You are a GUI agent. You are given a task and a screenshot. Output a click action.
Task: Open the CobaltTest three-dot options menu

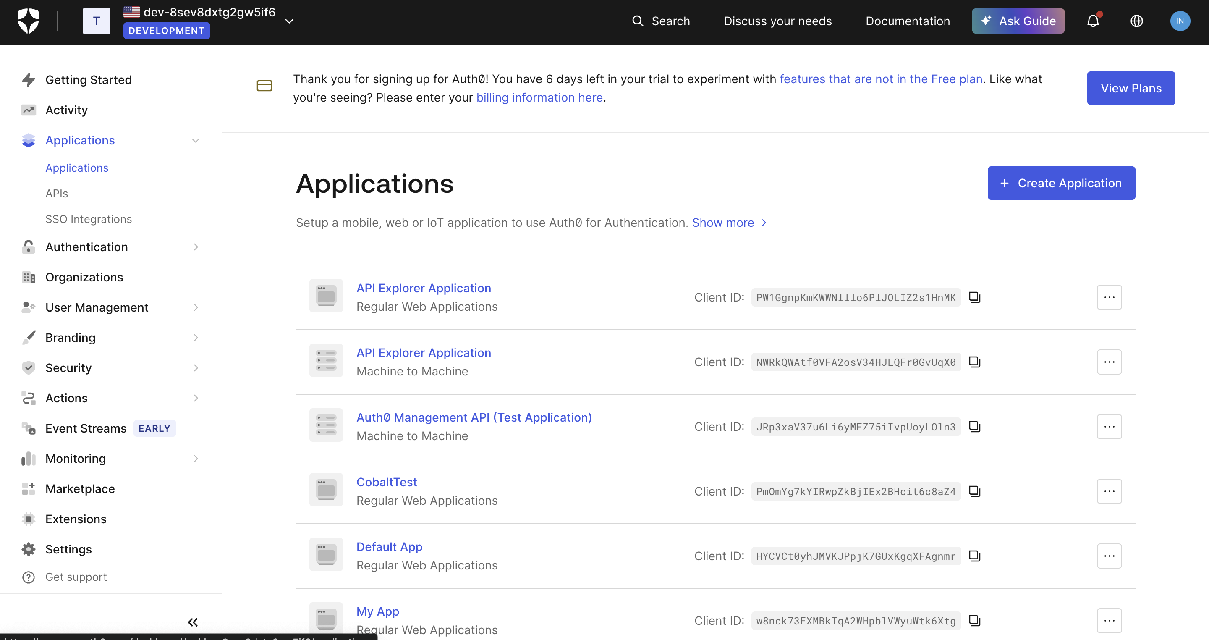click(1109, 491)
